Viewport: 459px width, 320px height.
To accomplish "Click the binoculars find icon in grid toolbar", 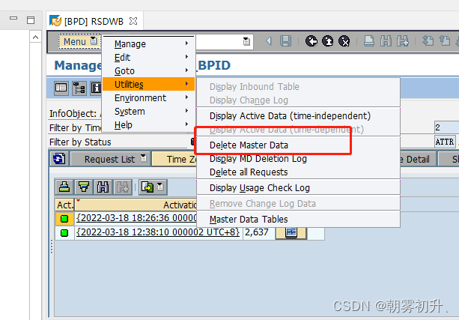I will (x=103, y=187).
